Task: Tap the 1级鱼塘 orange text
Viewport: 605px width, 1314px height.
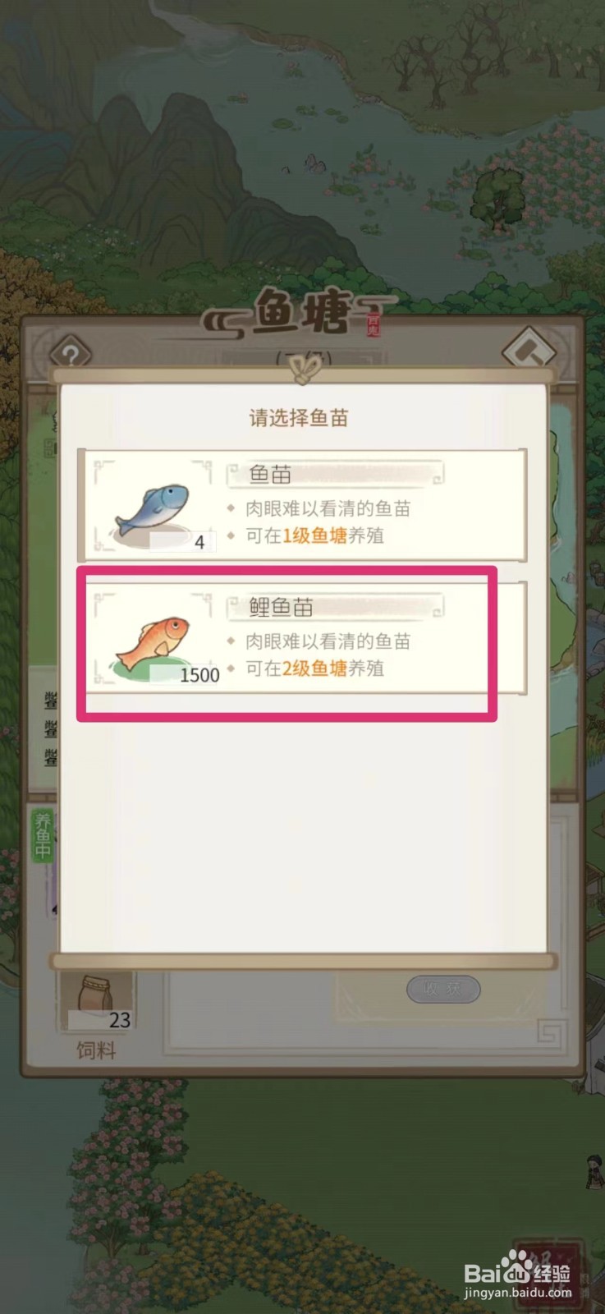Action: point(315,536)
